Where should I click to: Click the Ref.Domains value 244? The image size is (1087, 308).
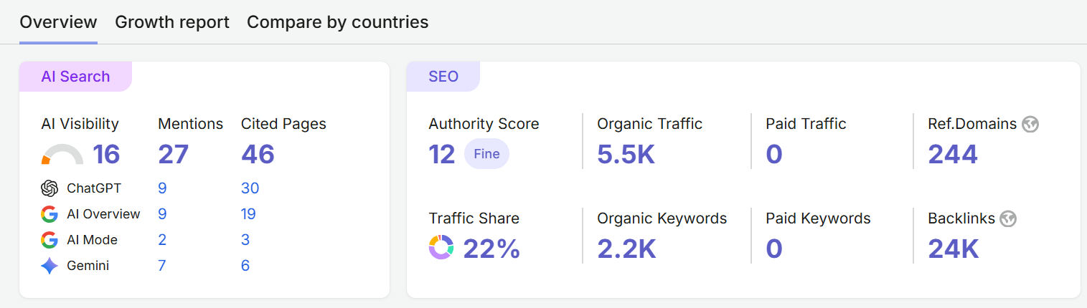pos(953,154)
